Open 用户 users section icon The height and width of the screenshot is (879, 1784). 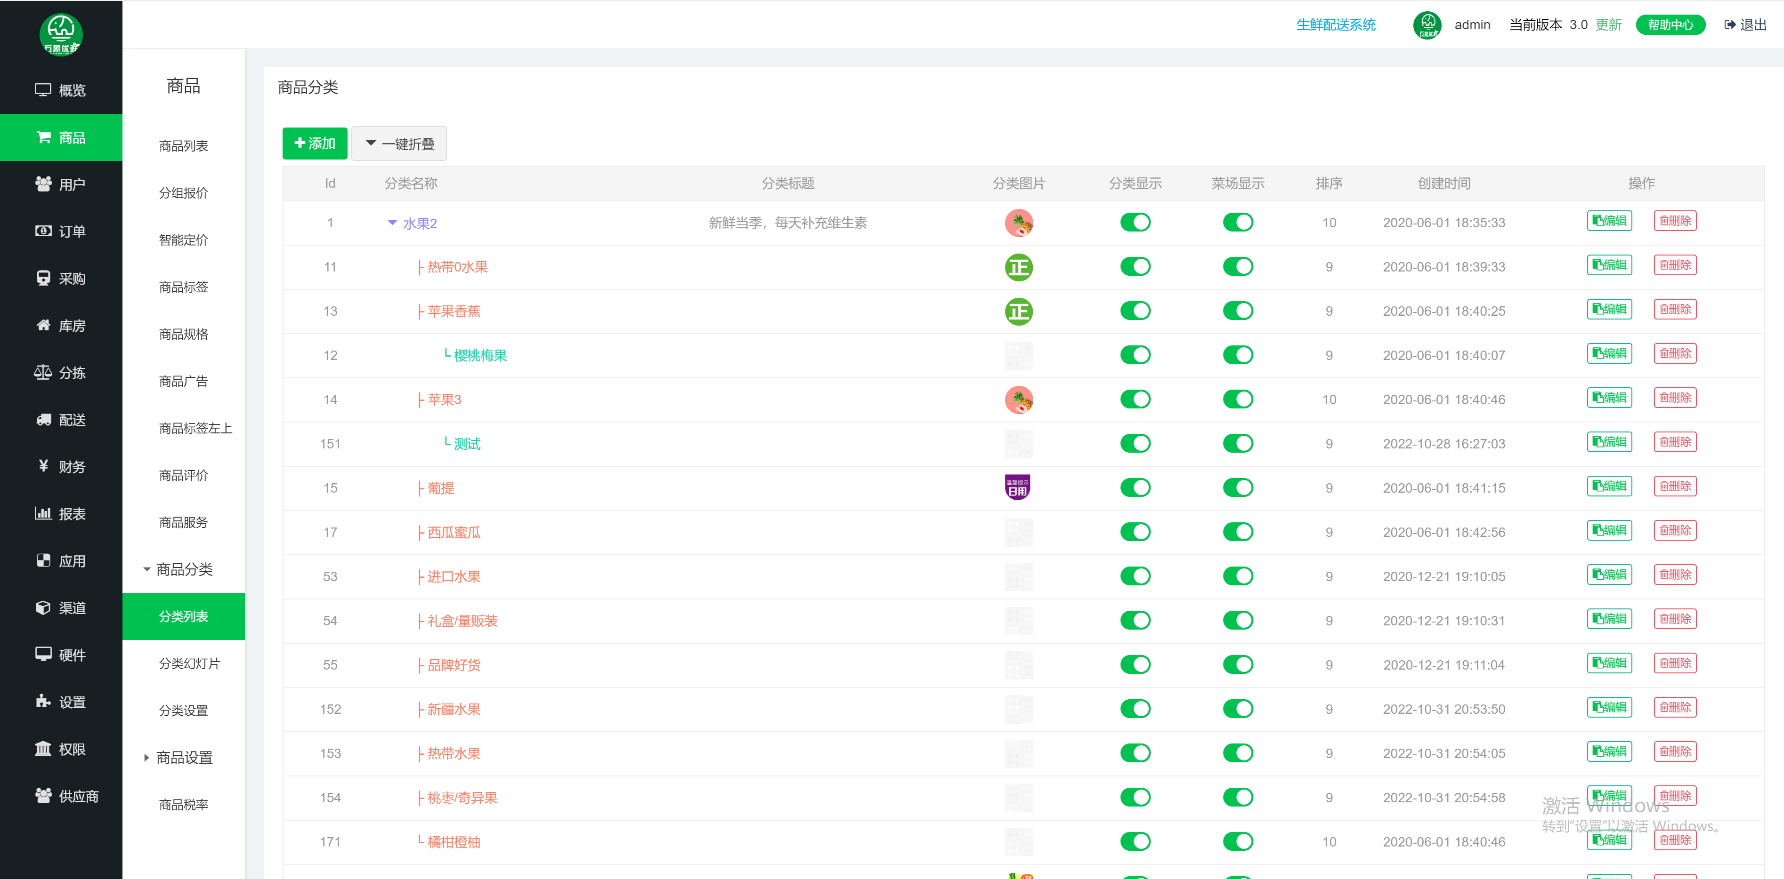point(43,184)
